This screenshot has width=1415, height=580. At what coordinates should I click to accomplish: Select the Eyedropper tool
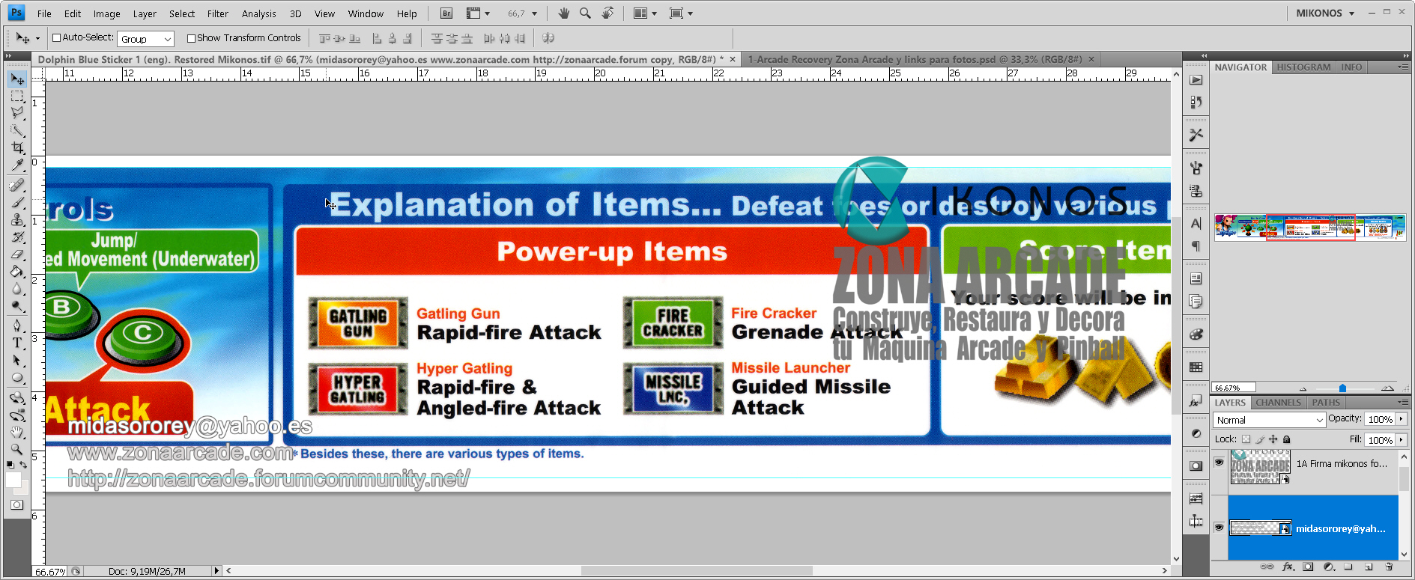tap(17, 165)
